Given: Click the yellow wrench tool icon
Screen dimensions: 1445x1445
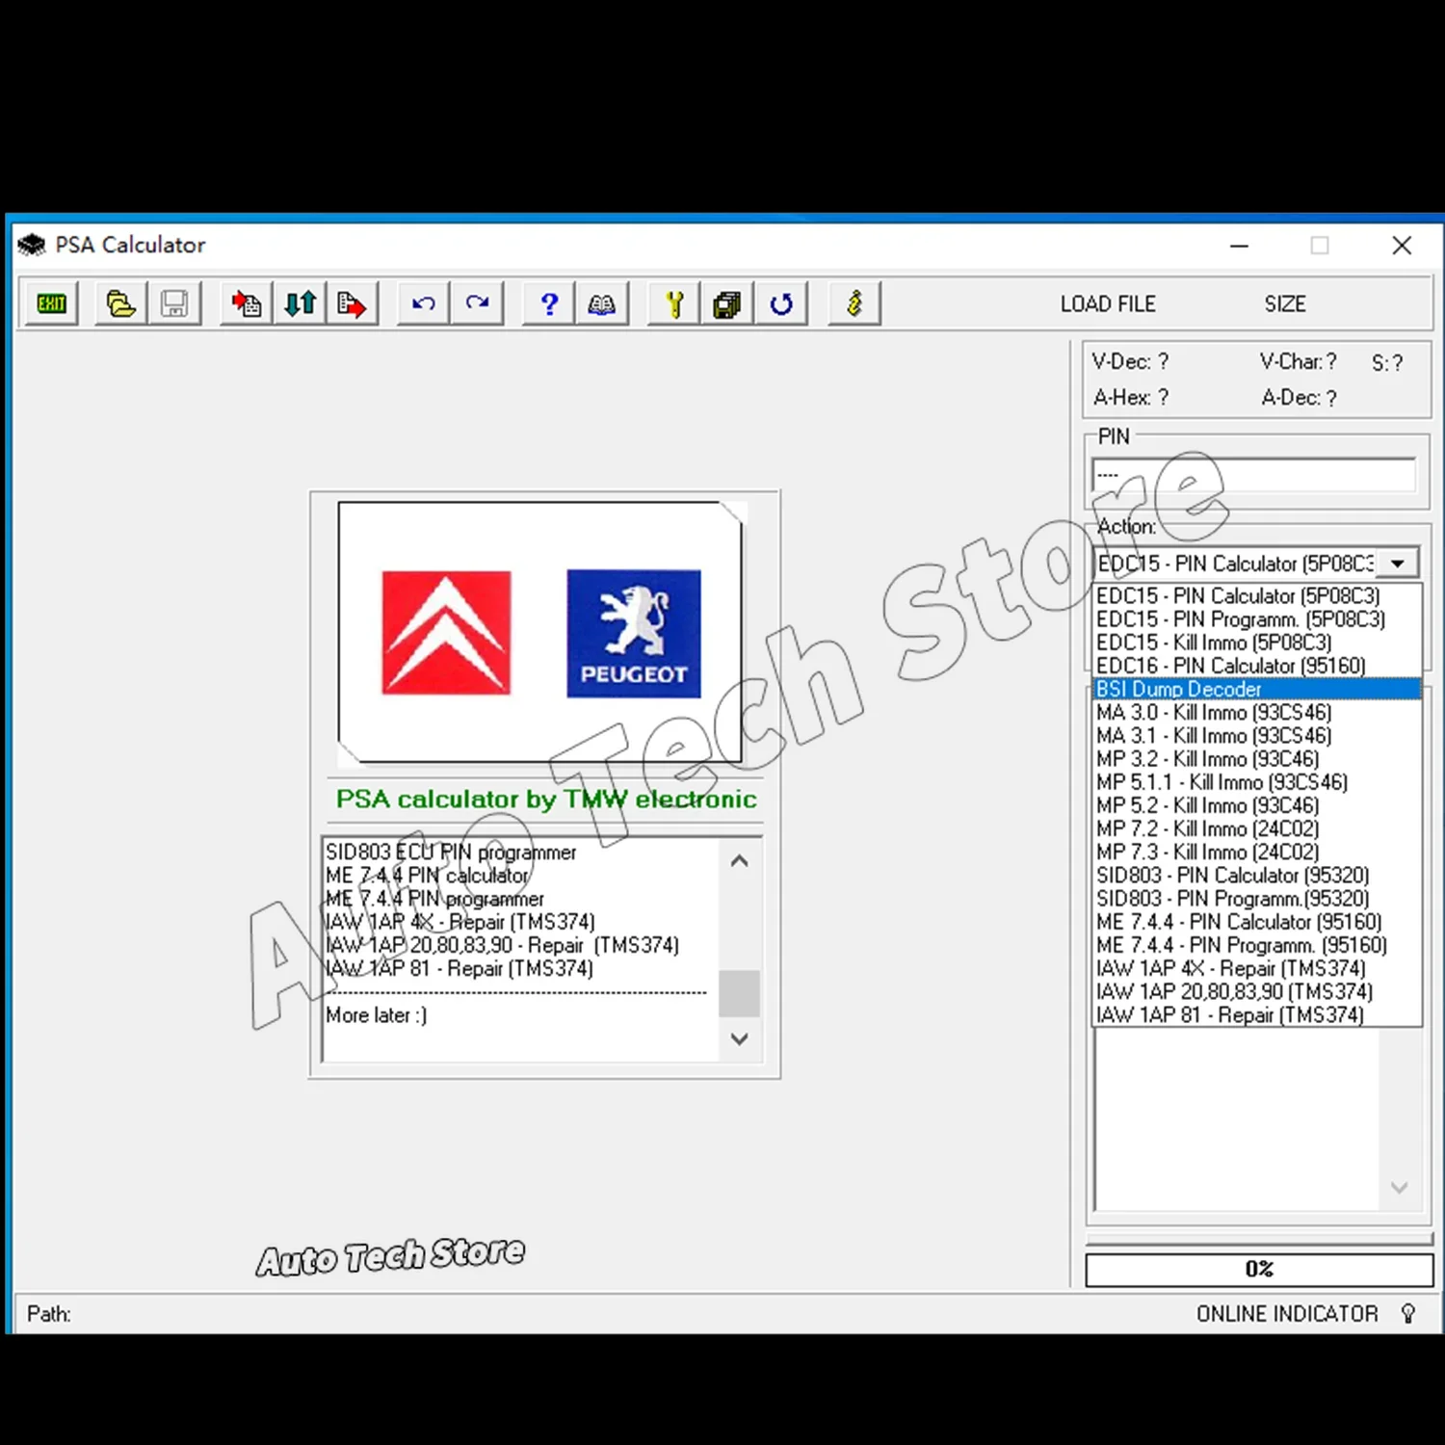Looking at the screenshot, I should point(672,303).
